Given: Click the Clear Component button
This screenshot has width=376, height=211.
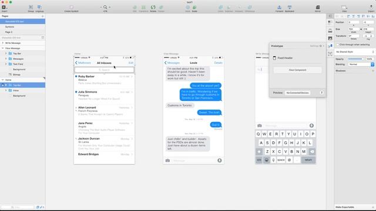Looking at the screenshot, I should tap(297, 70).
